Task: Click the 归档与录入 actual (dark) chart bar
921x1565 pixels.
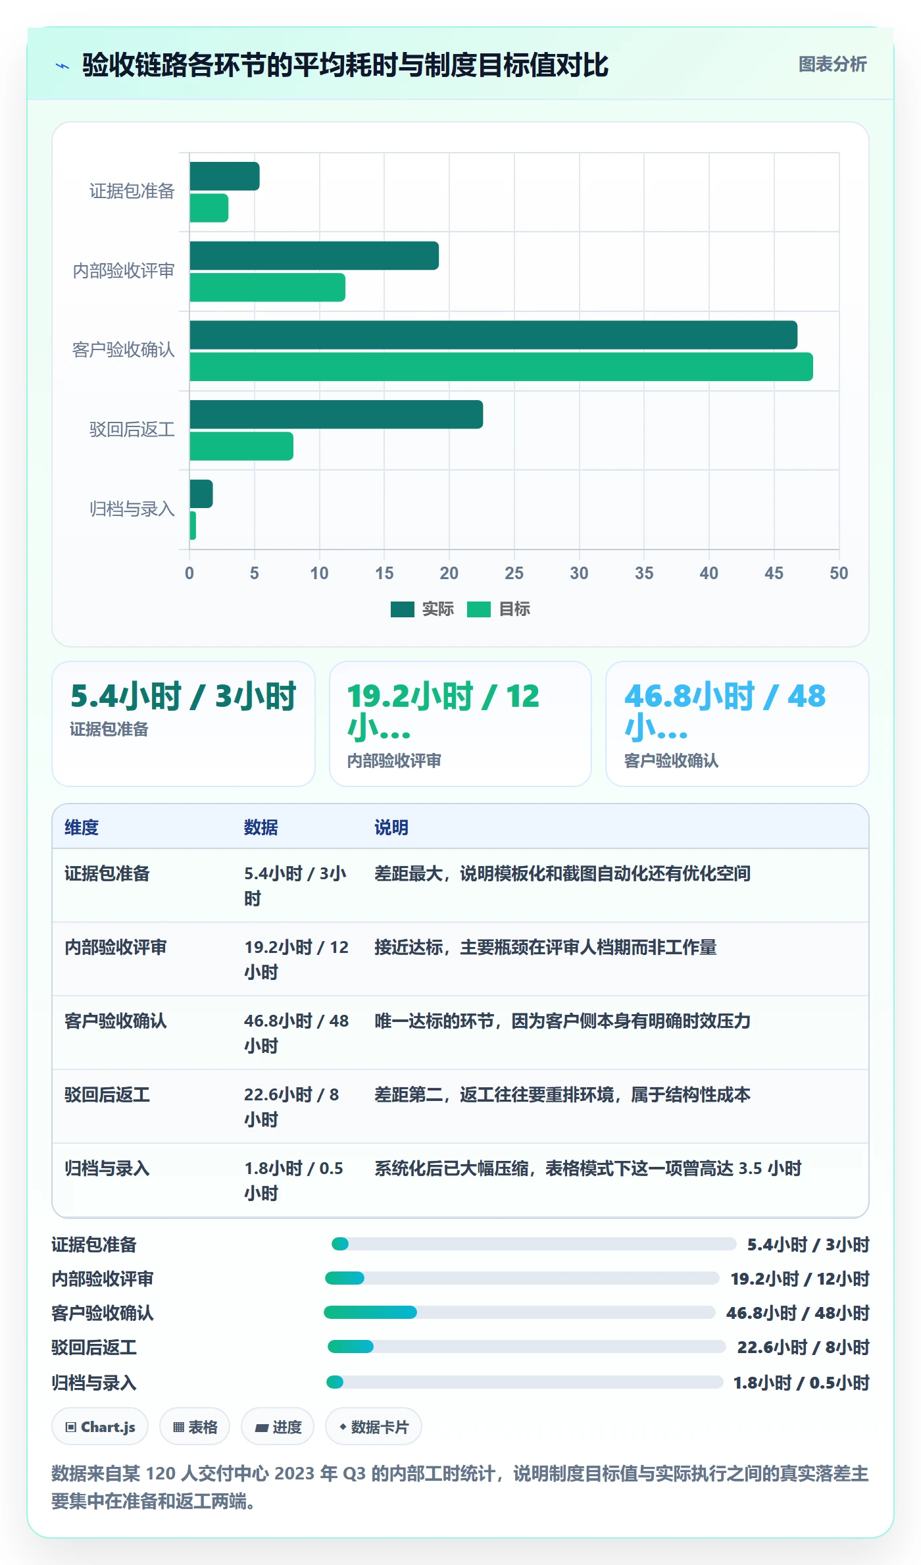Action: [201, 494]
